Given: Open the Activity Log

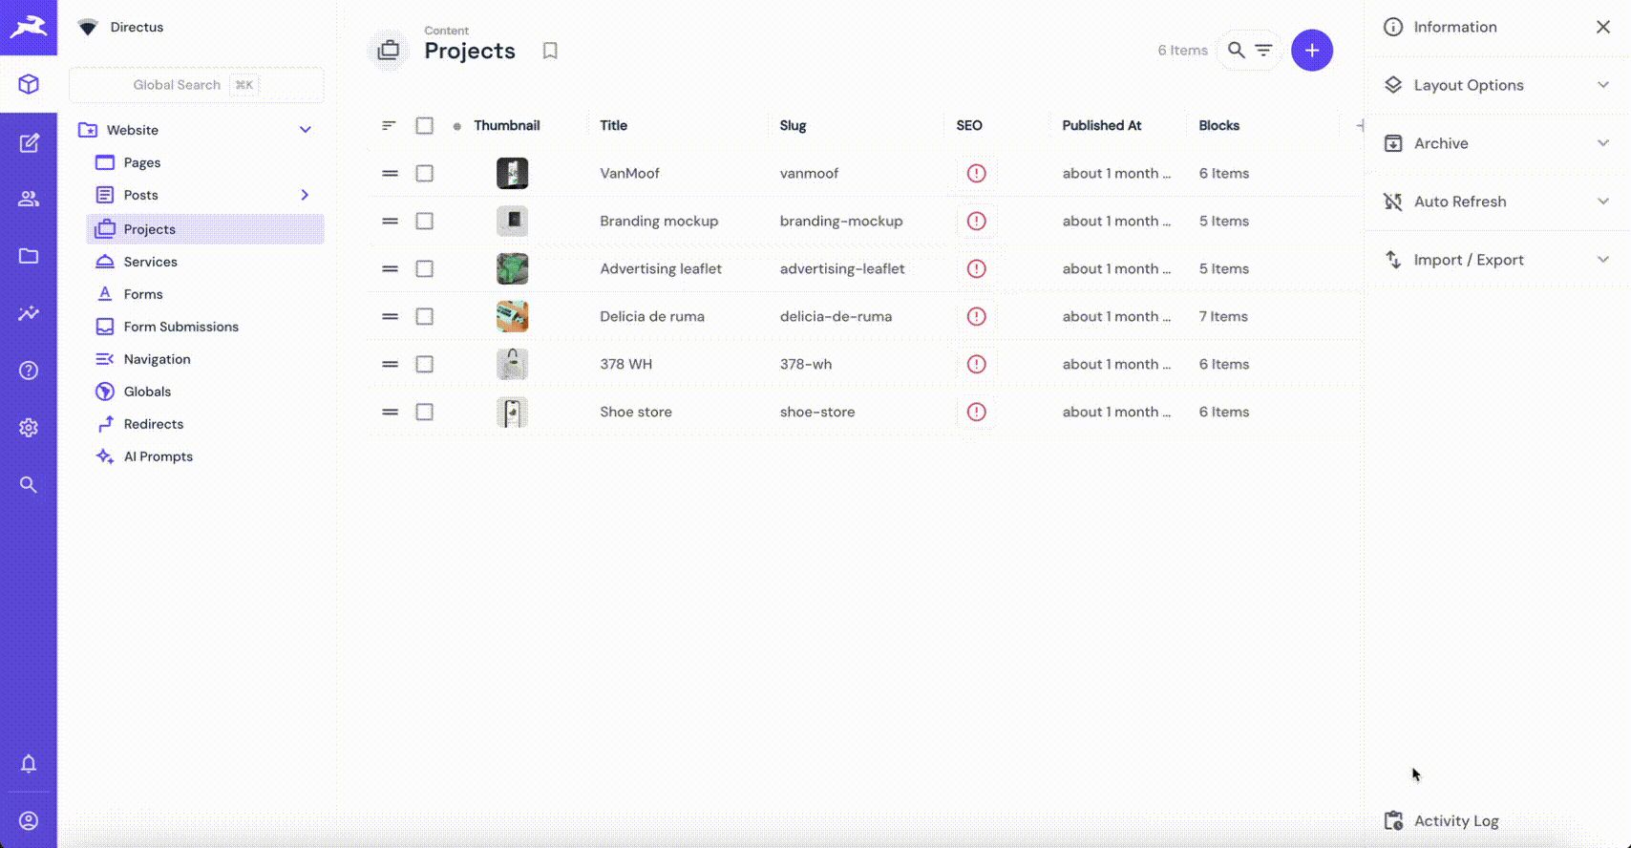Looking at the screenshot, I should pyautogui.click(x=1455, y=821).
